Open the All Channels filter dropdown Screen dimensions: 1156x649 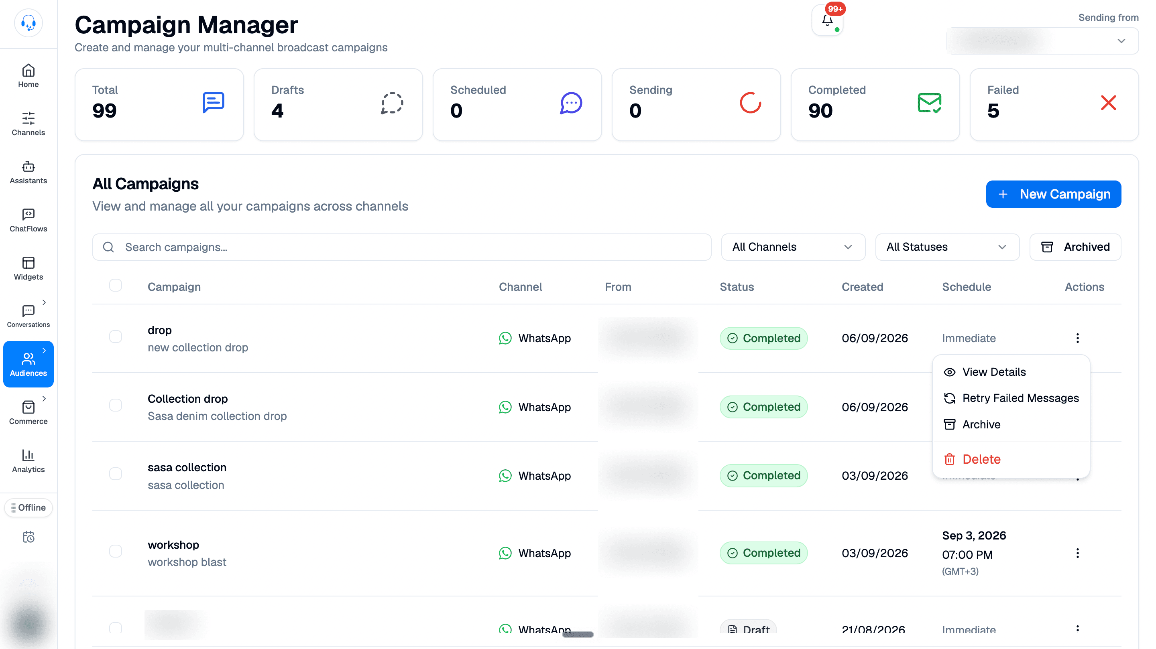click(793, 247)
